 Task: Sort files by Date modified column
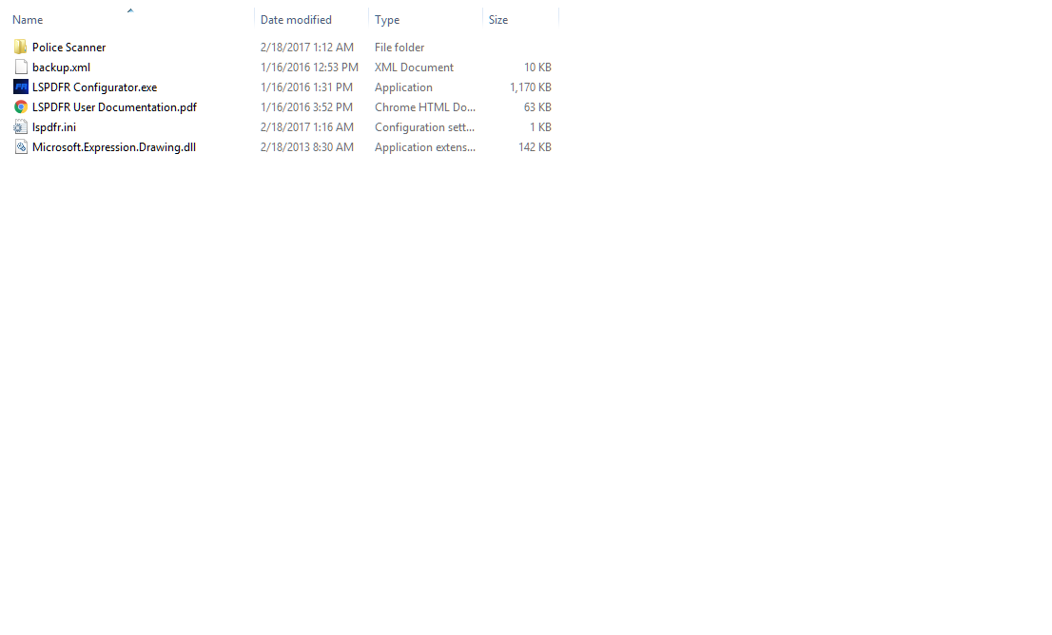tap(296, 20)
